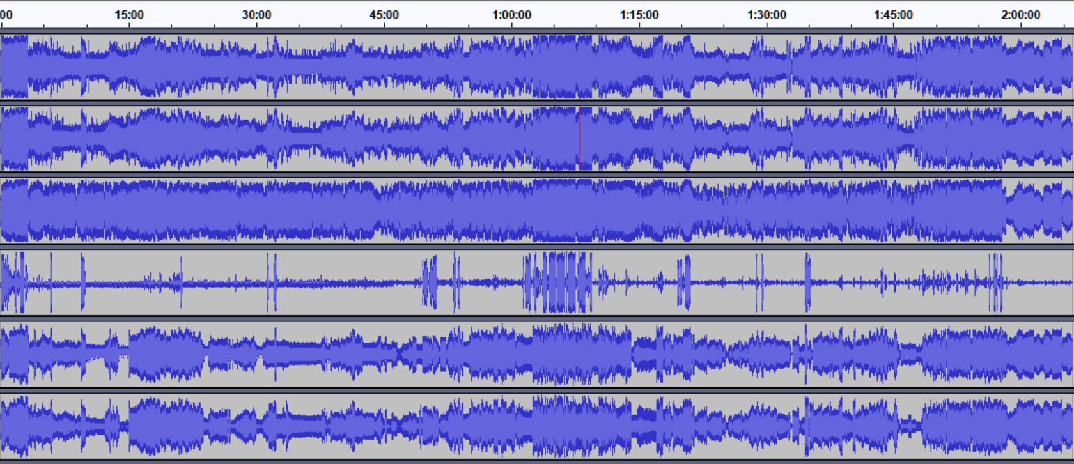The height and width of the screenshot is (464, 1074).
Task: Click the fifth waveform track from the top
Action: coord(536,355)
